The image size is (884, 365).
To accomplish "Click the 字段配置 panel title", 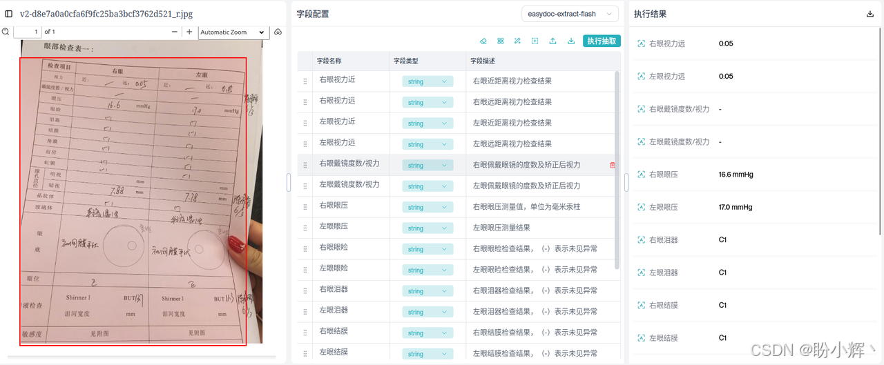I will point(313,14).
